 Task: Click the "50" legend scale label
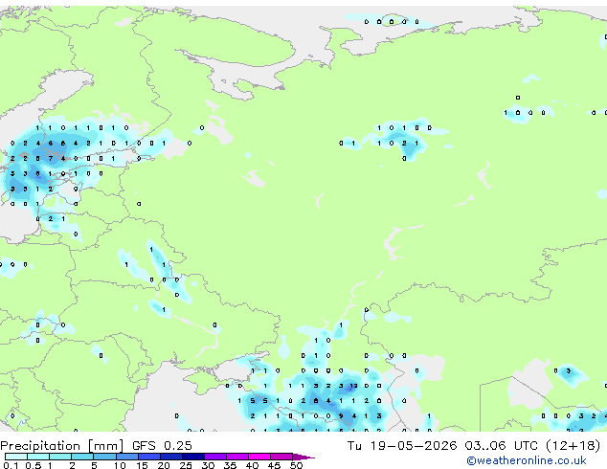[296, 465]
